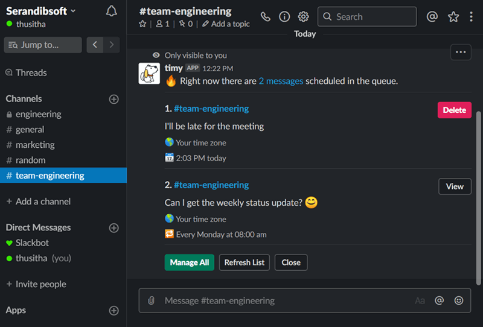Open the notifications bell

pyautogui.click(x=112, y=11)
